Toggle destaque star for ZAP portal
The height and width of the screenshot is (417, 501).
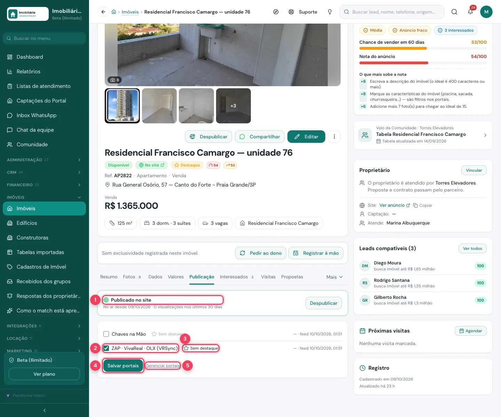click(201, 348)
